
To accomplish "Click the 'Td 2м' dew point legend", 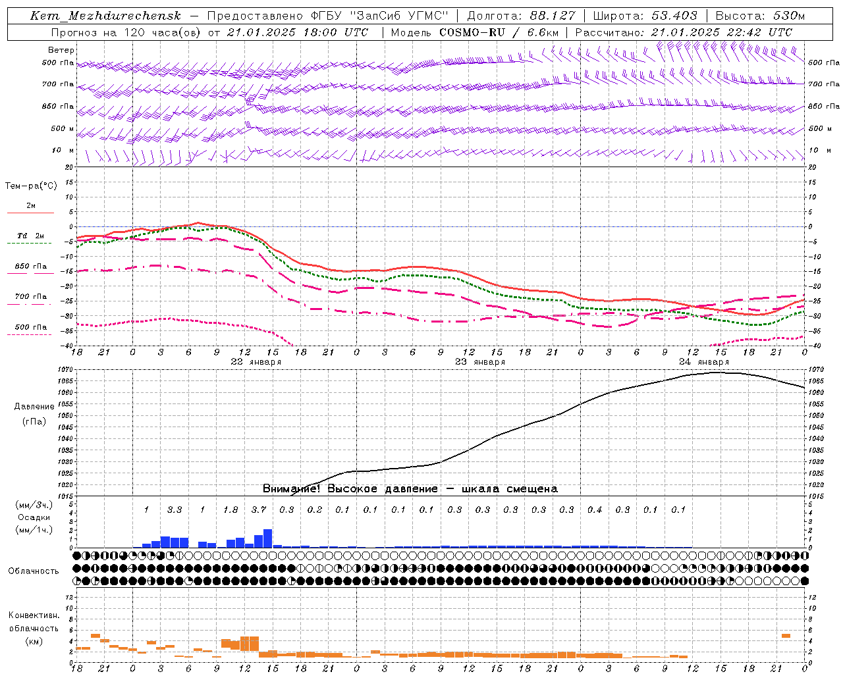I will point(31,236).
